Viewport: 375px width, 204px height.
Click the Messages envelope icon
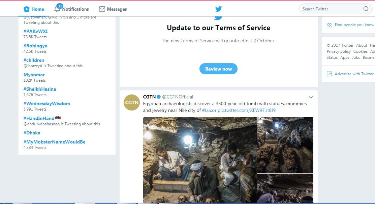coord(102,9)
